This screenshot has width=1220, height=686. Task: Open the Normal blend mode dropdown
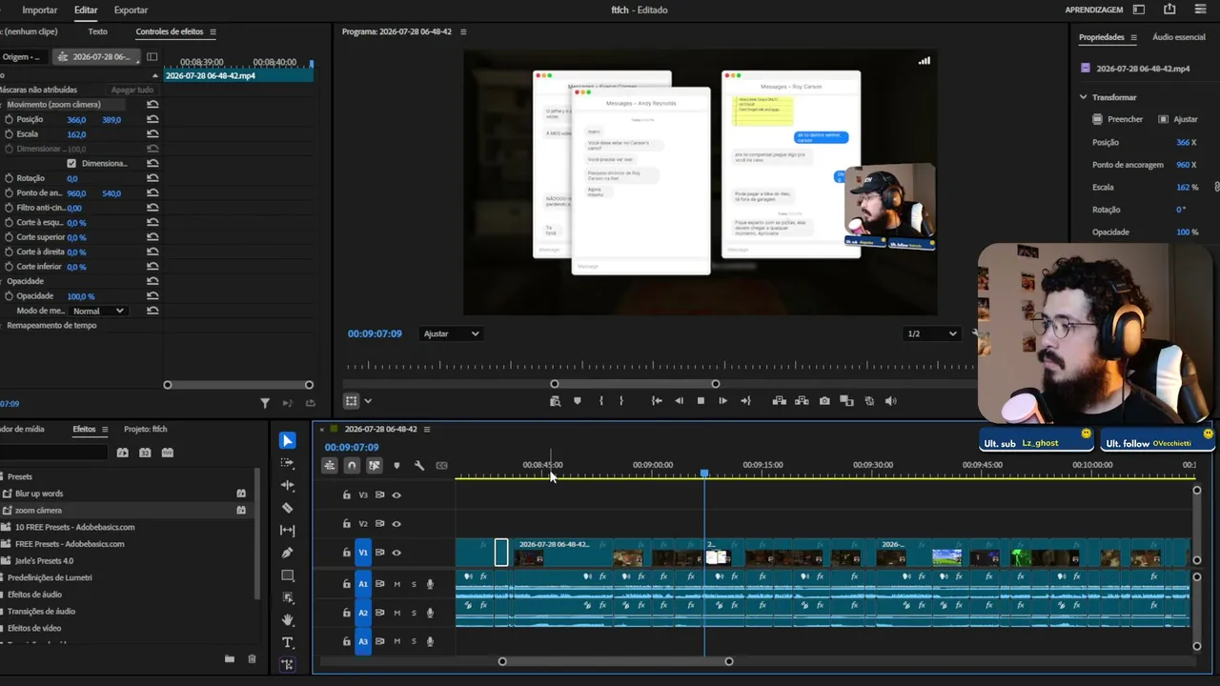point(99,311)
